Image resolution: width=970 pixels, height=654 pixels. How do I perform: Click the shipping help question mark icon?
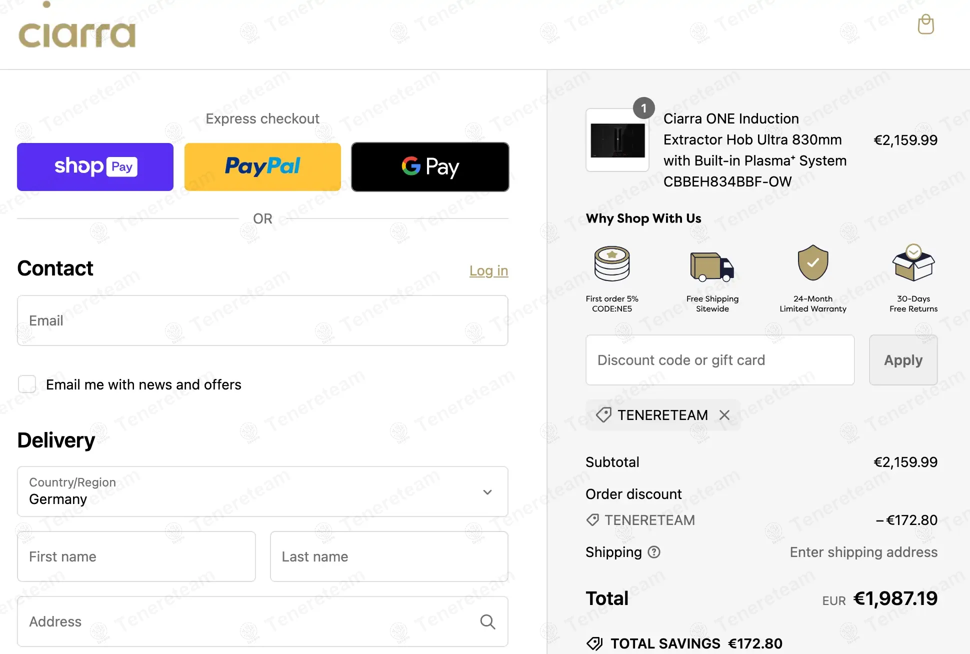coord(654,552)
